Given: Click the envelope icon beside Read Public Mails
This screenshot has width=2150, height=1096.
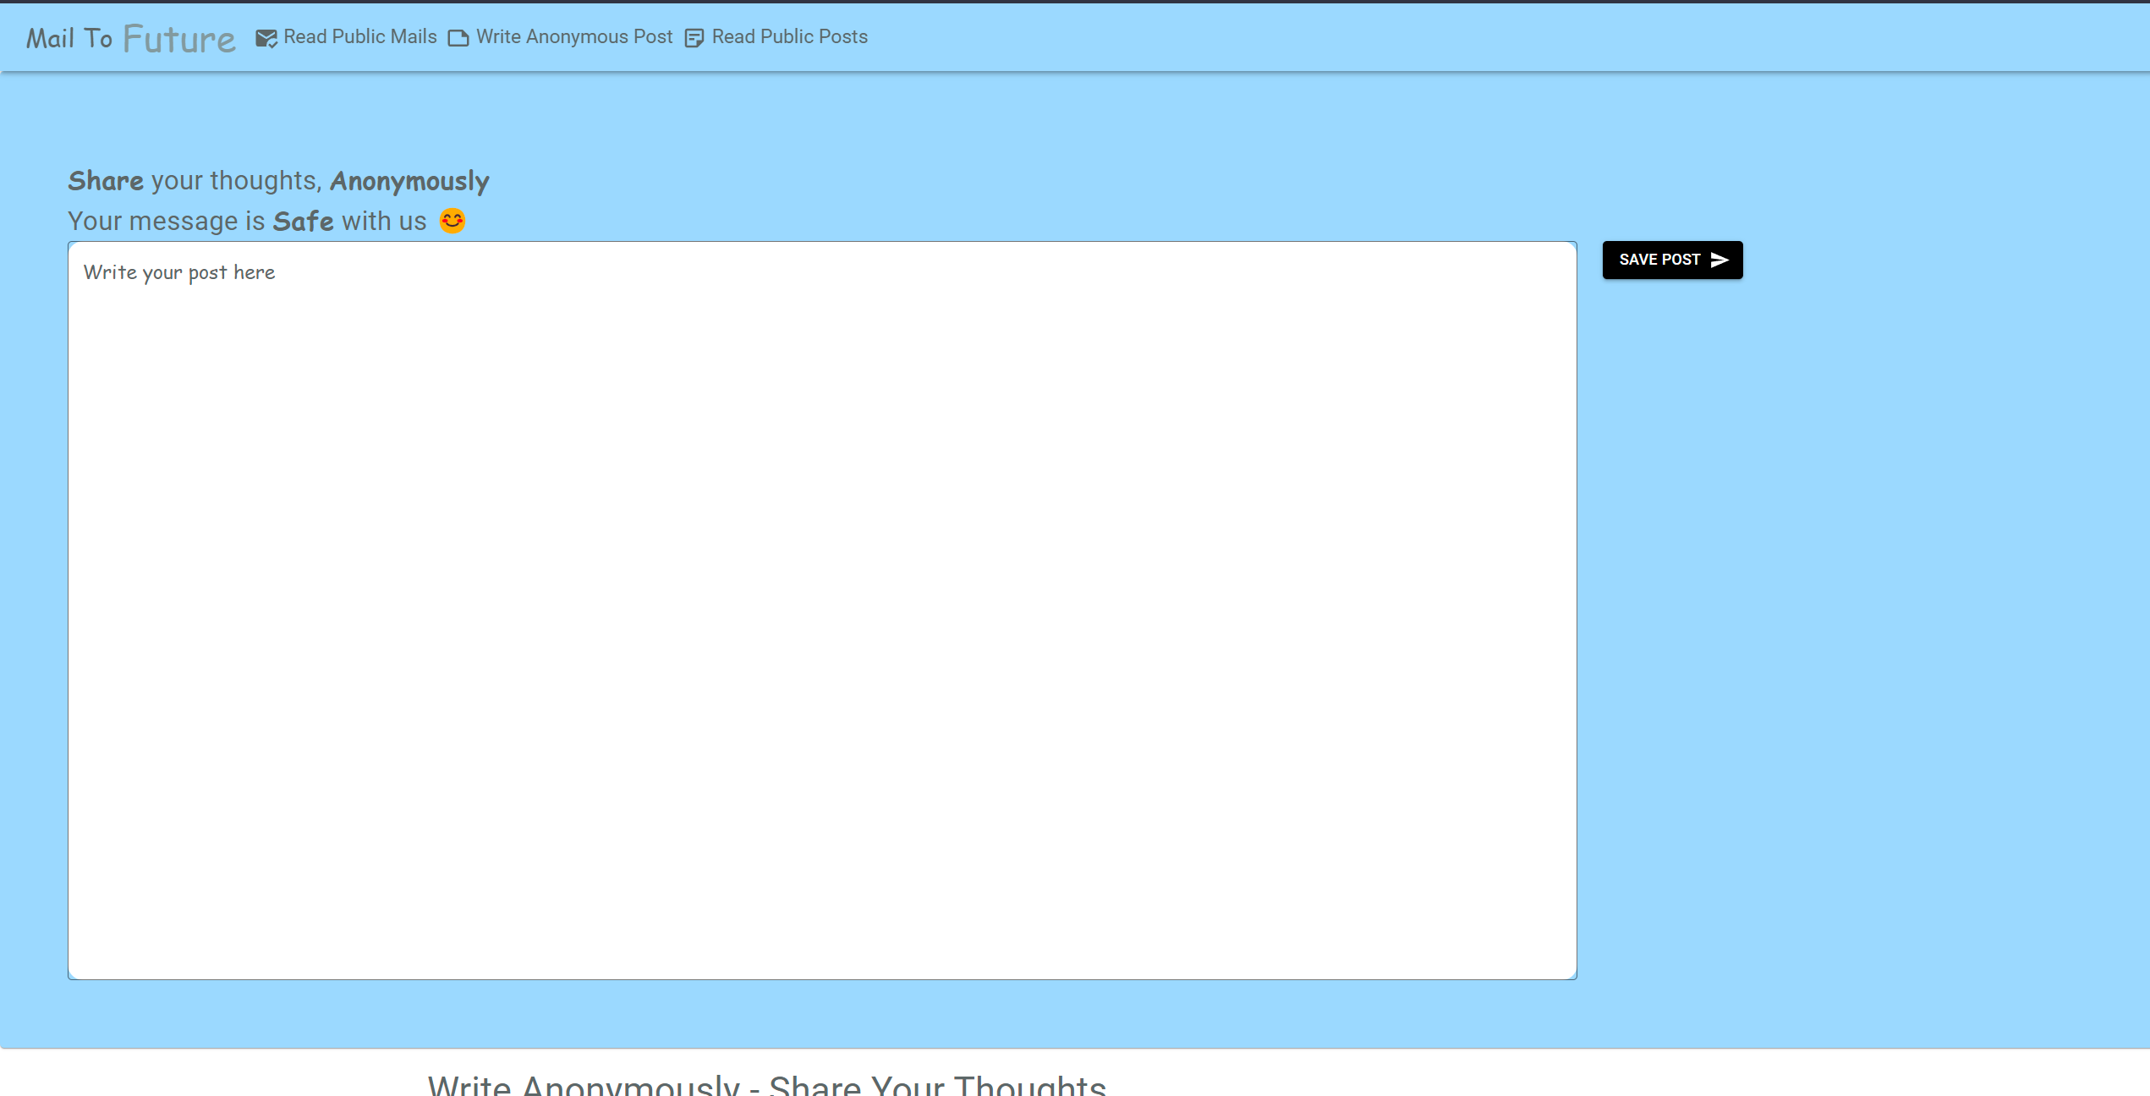Looking at the screenshot, I should (266, 38).
